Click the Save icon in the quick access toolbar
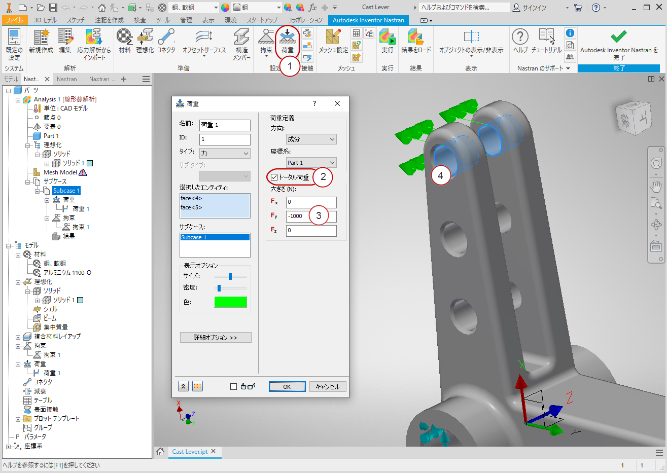The width and height of the screenshot is (667, 473). pos(53,8)
